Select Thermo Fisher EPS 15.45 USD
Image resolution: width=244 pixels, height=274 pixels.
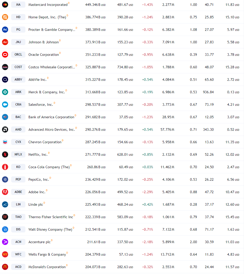click(x=232, y=217)
